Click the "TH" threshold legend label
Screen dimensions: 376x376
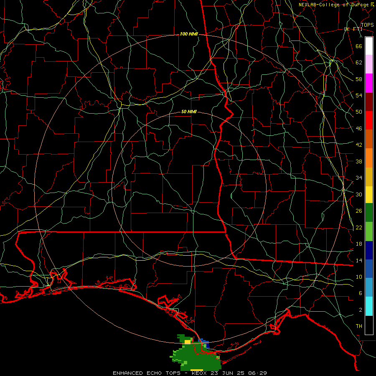359,326
